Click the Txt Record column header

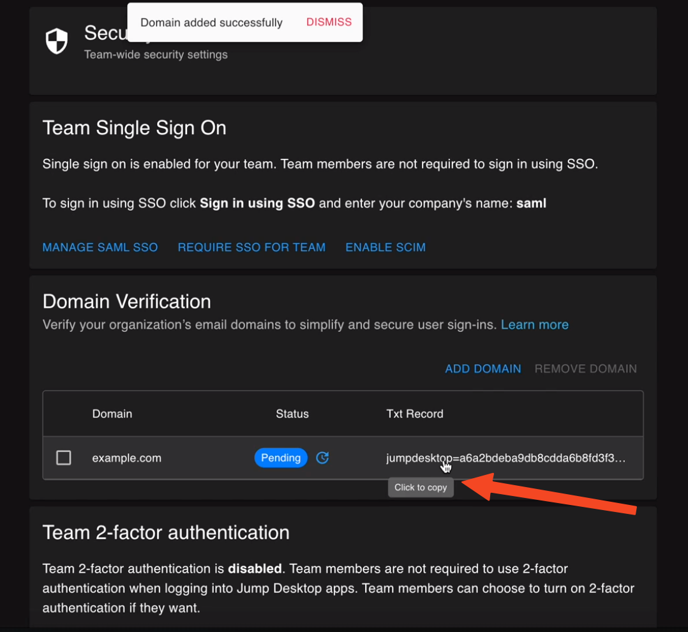(415, 414)
